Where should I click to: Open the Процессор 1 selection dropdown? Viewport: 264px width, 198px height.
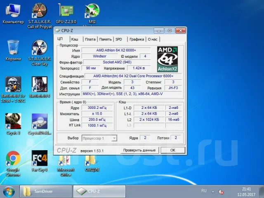click(99, 138)
